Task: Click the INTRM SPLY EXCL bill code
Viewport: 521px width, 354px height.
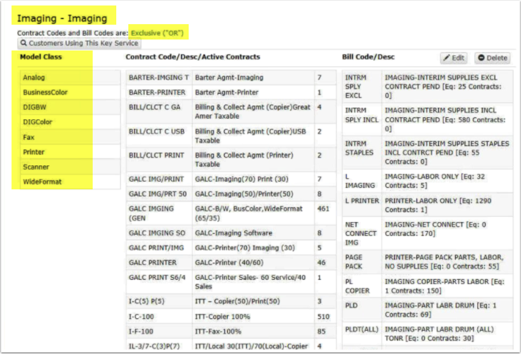Action: [x=355, y=86]
